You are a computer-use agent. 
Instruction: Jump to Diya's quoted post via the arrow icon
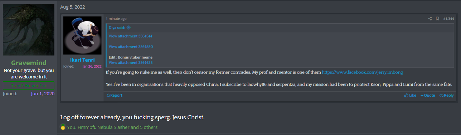point(128,28)
